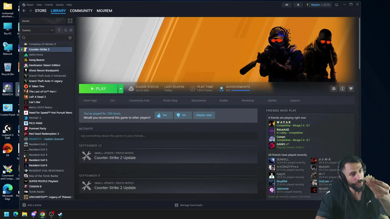This screenshot has width=390, height=219.
Task: Open Google Chrome from the taskbar
Action: (42, 214)
